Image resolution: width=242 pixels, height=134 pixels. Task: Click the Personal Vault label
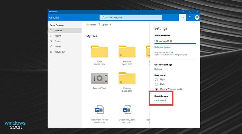point(99,88)
